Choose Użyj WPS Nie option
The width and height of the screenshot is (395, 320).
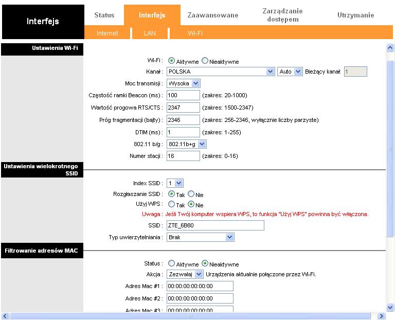[191, 204]
